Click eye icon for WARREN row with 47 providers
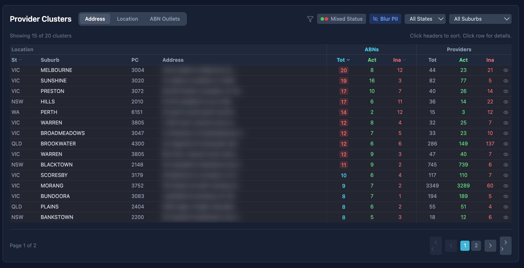The width and height of the screenshot is (524, 268). click(x=506, y=154)
